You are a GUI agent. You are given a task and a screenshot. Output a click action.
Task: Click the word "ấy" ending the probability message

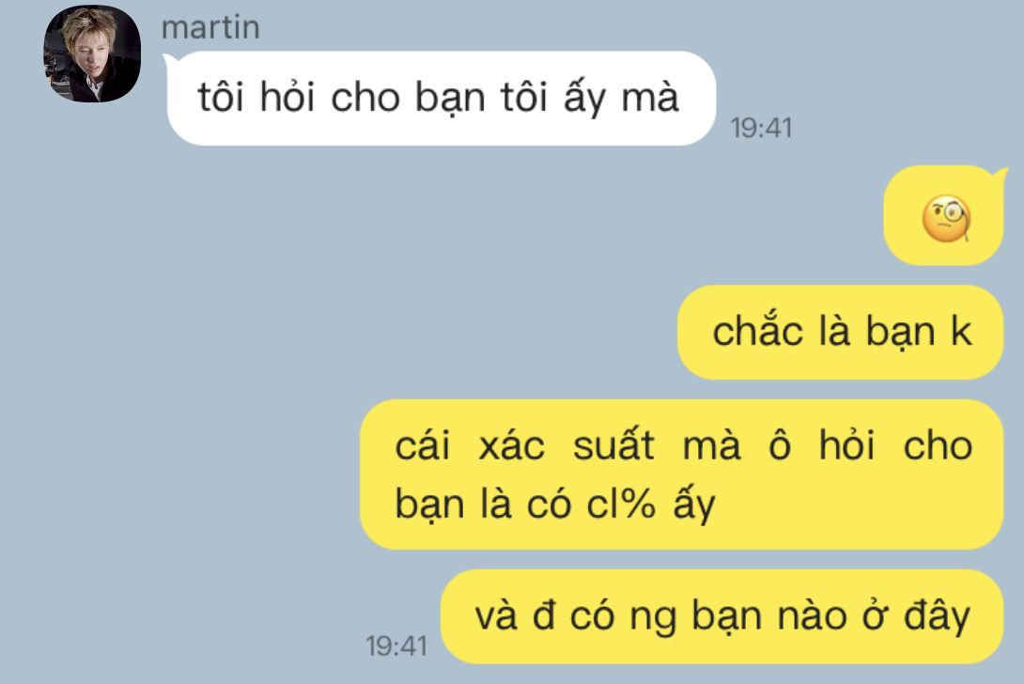694,504
